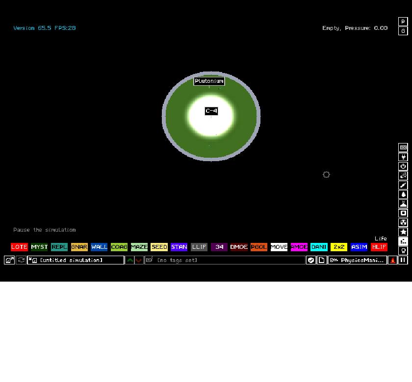Viewport: 412px width, 382px height.
Task: Click the checkmark icon in bottom bar
Action: click(311, 260)
